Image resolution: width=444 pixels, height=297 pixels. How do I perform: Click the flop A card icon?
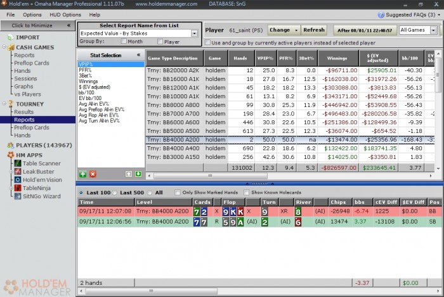[240, 222]
